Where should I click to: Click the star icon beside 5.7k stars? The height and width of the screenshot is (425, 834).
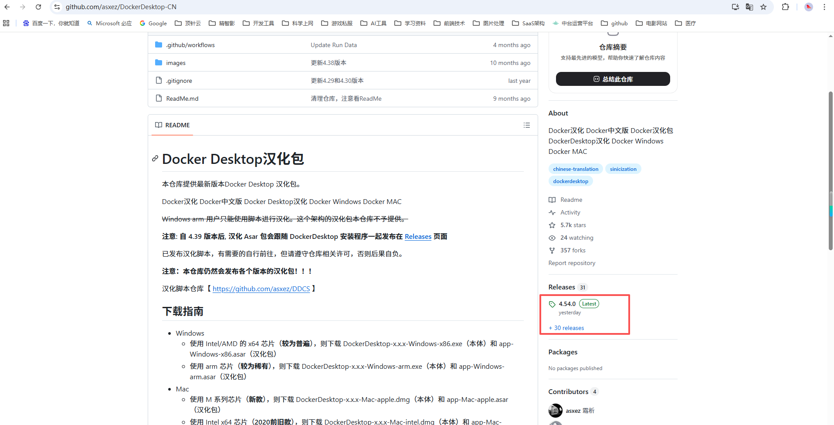(552, 225)
